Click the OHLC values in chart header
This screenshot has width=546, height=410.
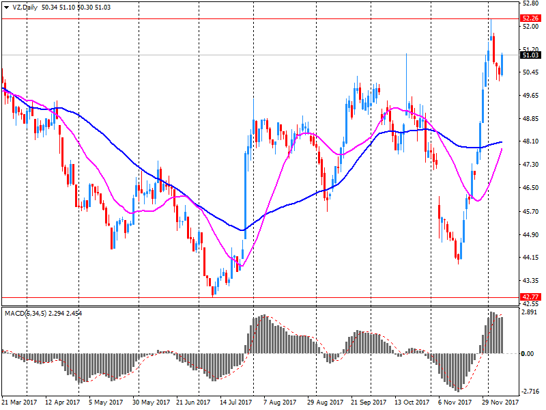point(76,5)
